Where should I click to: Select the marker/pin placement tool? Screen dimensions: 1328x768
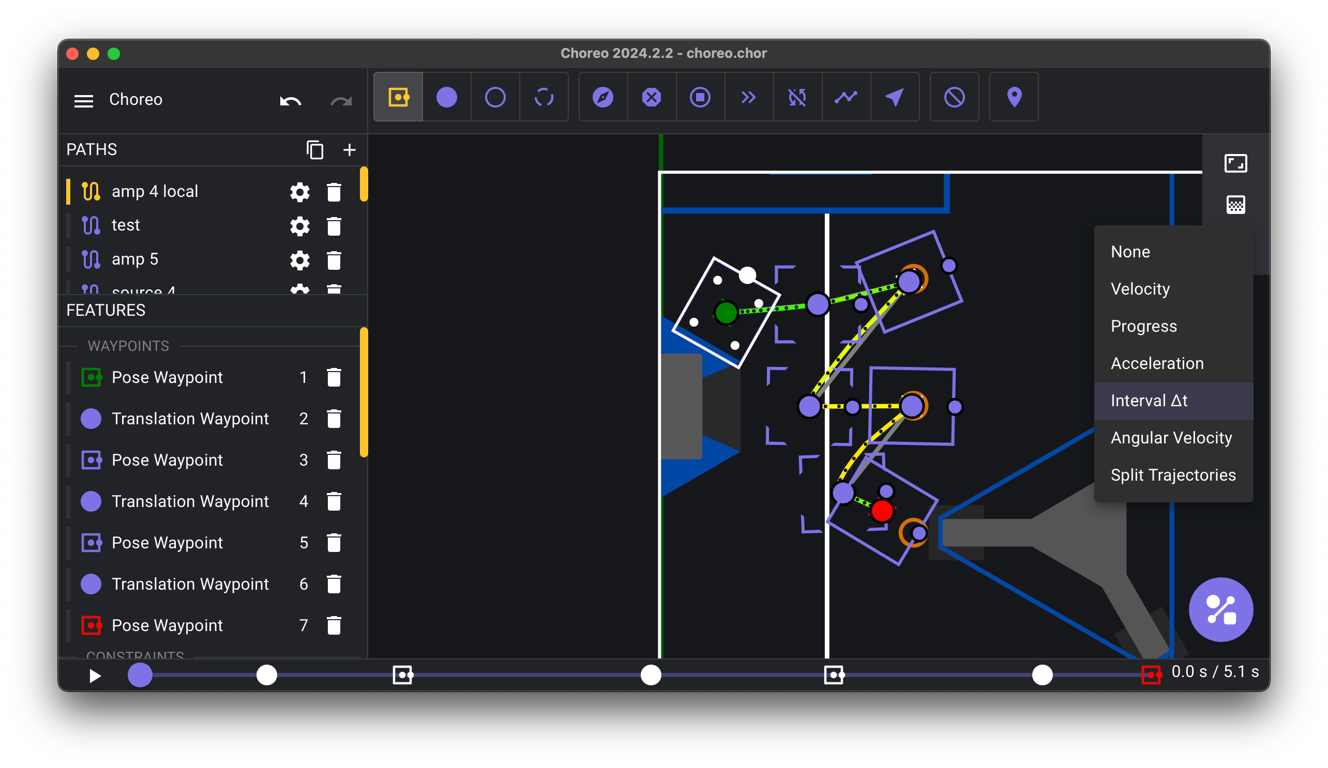1014,98
